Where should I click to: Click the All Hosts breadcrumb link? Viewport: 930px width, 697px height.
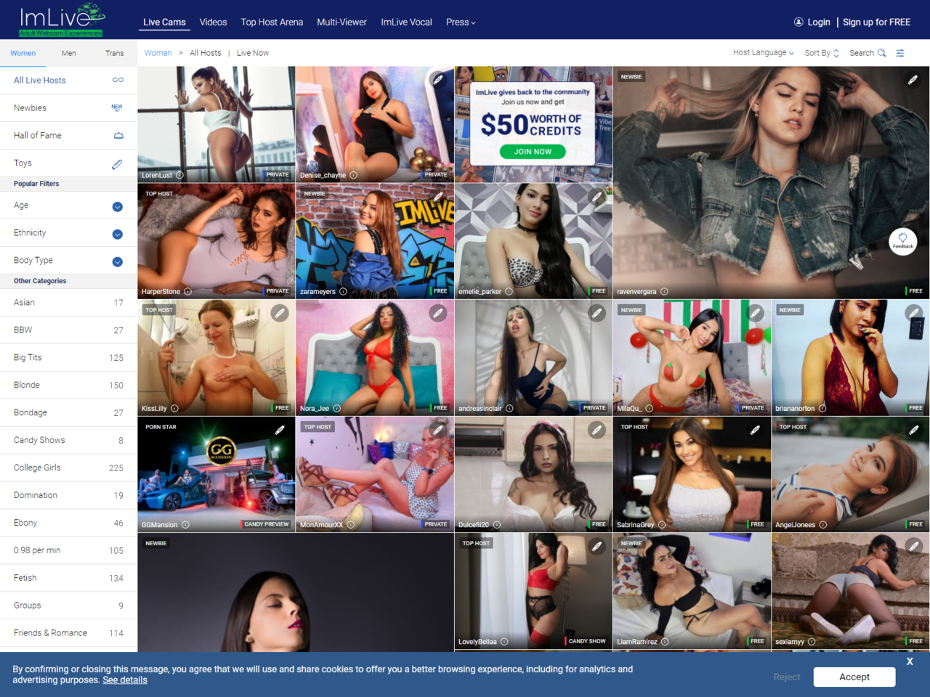click(205, 53)
